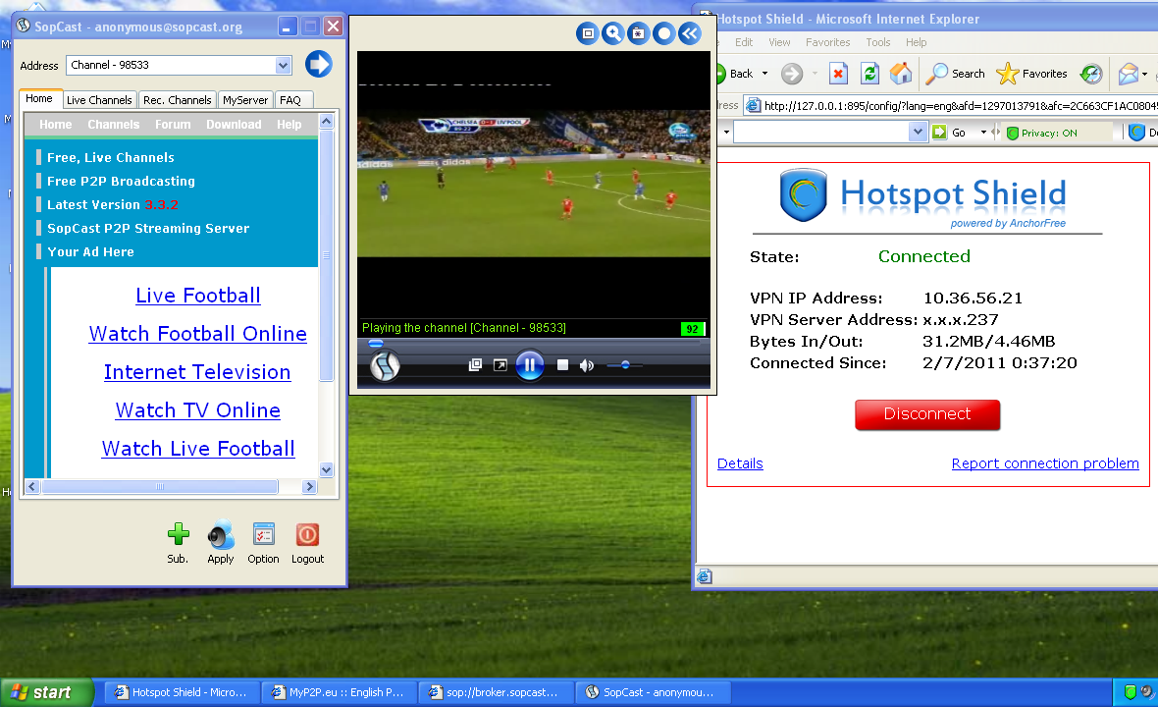Screen dimensions: 1158x707
Task: Click the Apply speaker icon in SopCast
Action: (221, 534)
